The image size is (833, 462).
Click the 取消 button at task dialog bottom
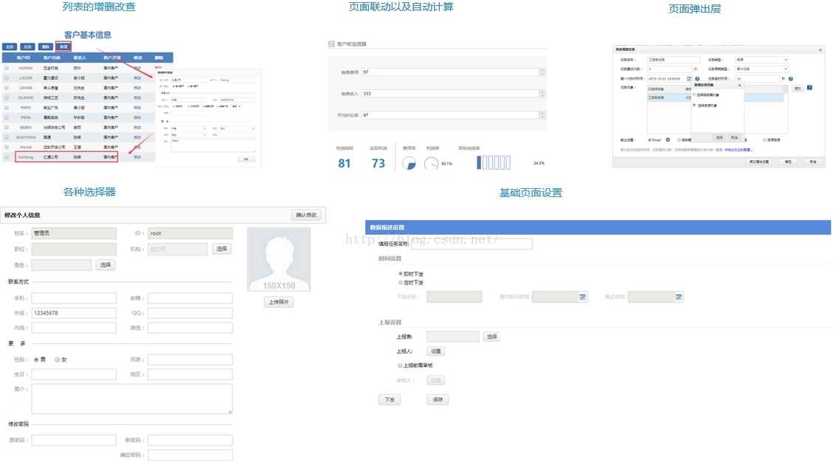813,162
